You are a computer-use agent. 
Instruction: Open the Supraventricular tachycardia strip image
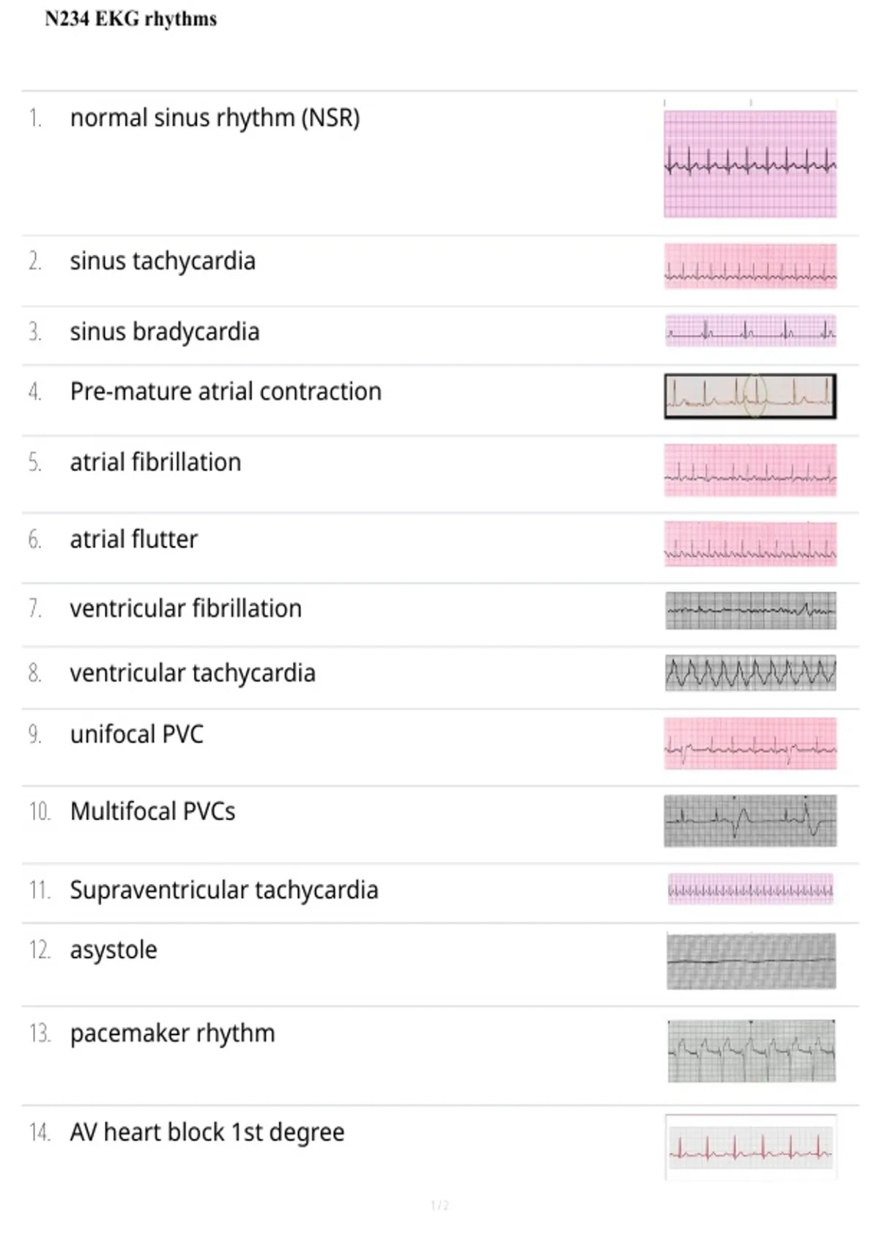pos(750,889)
